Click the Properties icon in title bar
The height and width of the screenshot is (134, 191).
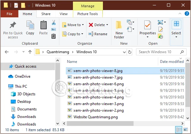pos(16,5)
